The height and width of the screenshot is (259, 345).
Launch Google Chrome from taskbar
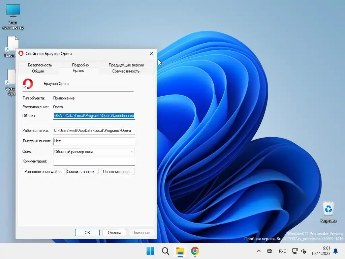[x=195, y=251]
